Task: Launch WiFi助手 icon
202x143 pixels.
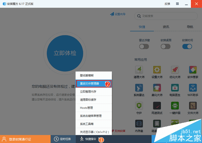Action: (x=193, y=88)
